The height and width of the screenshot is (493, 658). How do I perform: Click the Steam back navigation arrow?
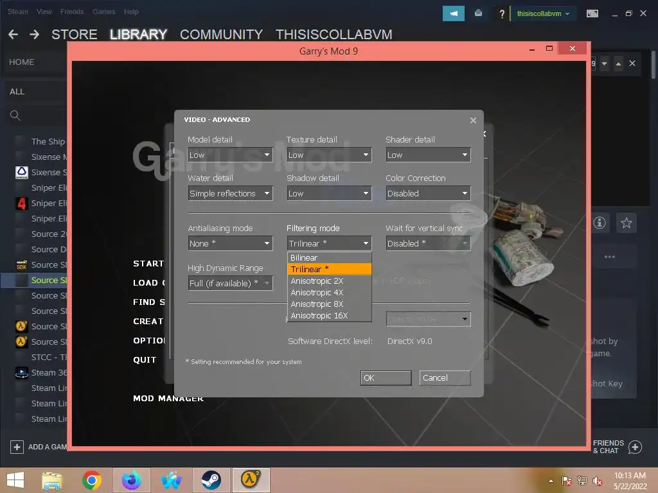coord(13,35)
